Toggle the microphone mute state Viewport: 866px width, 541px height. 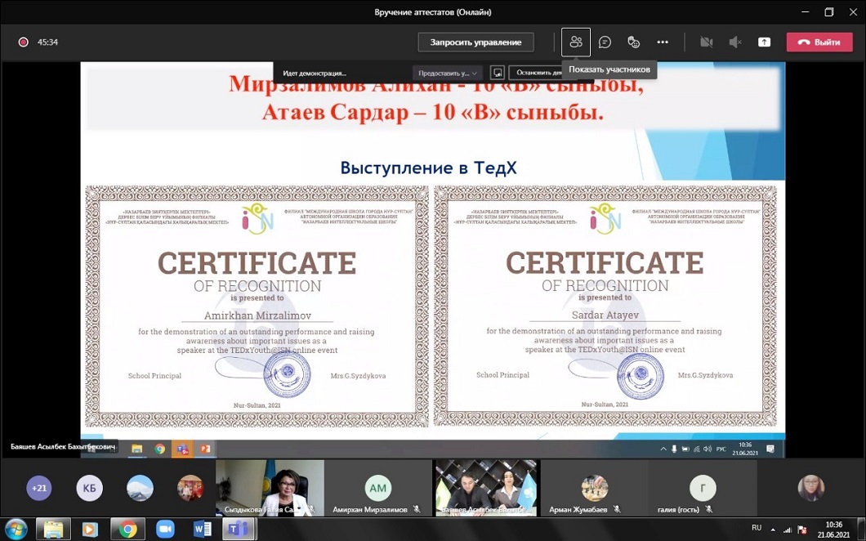(x=735, y=42)
